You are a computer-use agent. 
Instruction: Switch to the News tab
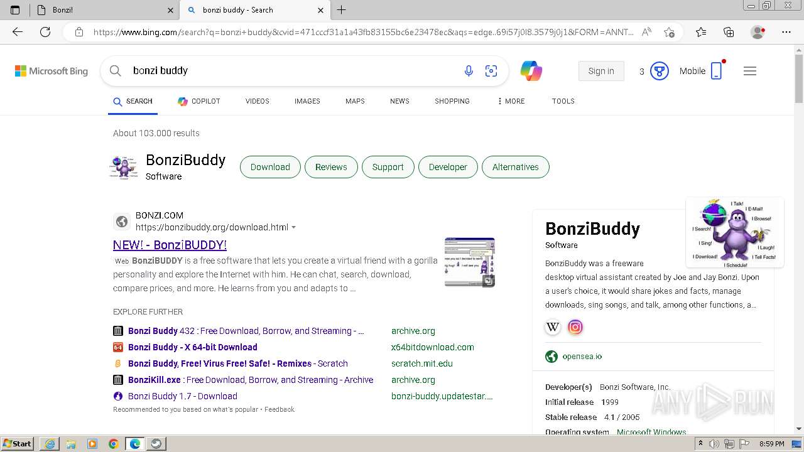coord(399,101)
